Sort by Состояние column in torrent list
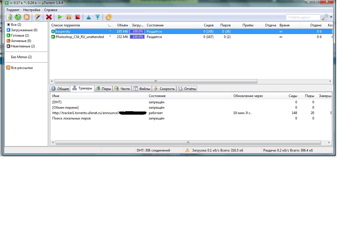 pos(171,25)
